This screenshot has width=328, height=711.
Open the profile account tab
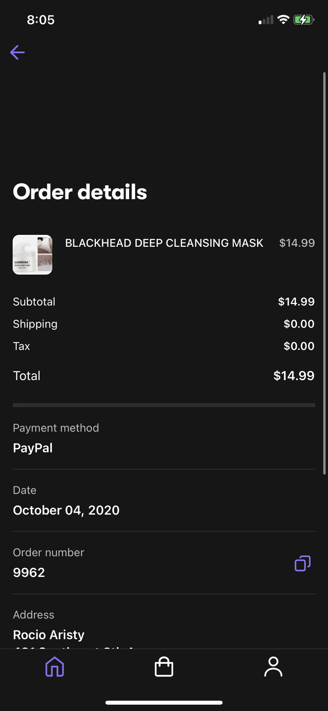click(273, 667)
